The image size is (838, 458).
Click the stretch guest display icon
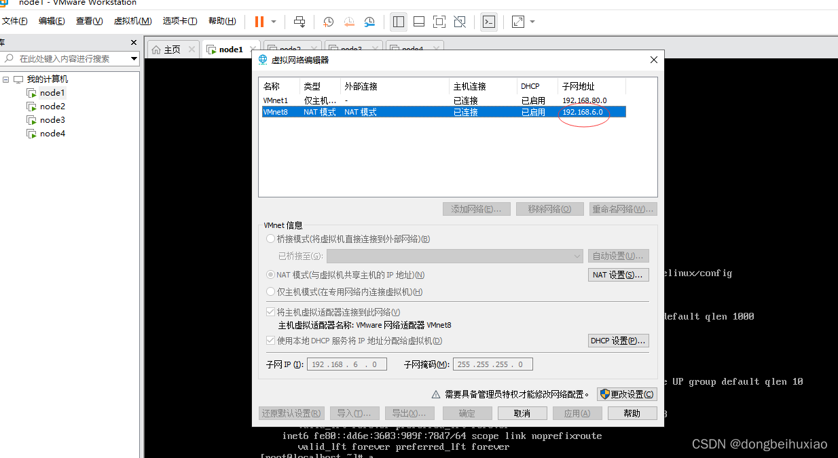coord(518,22)
